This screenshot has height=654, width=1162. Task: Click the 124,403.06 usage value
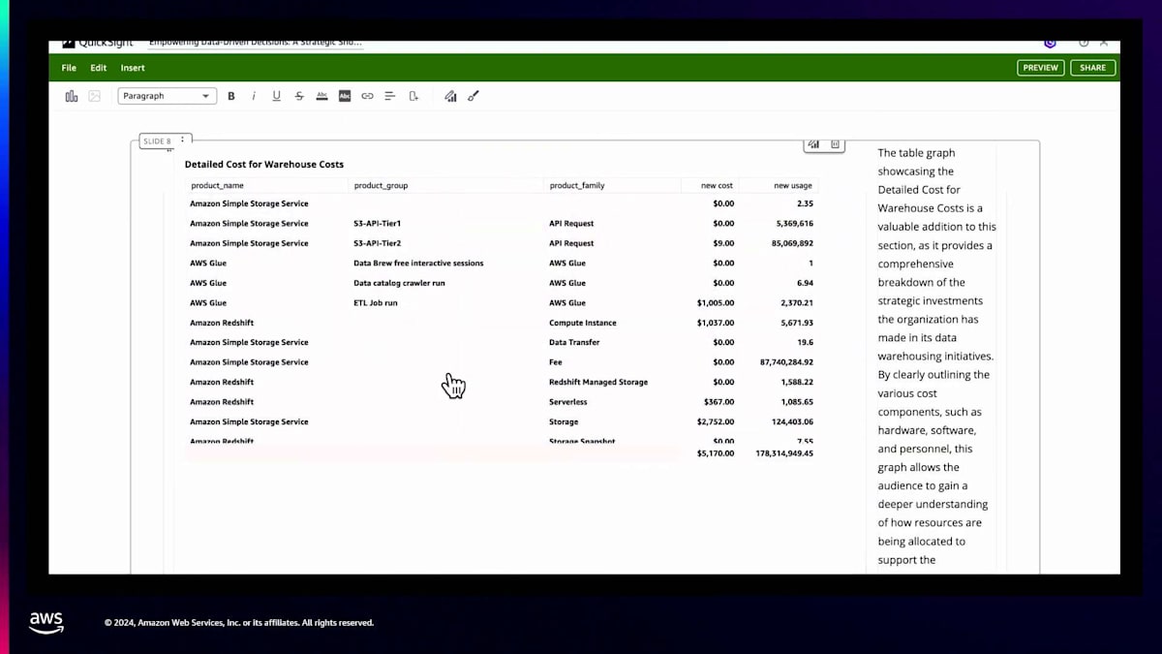click(x=792, y=422)
